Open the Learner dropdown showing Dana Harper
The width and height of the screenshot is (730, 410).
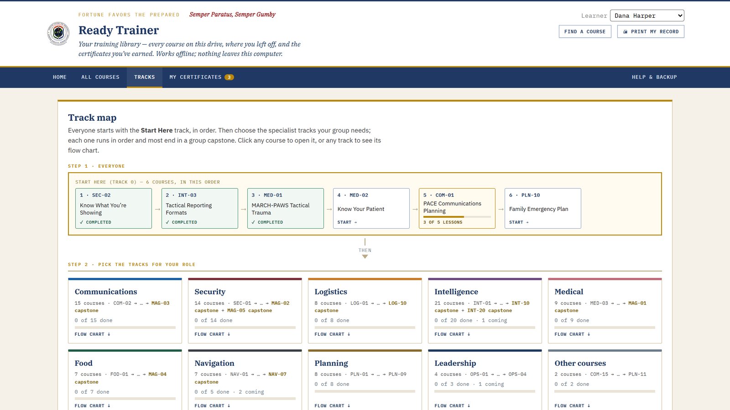[647, 15]
